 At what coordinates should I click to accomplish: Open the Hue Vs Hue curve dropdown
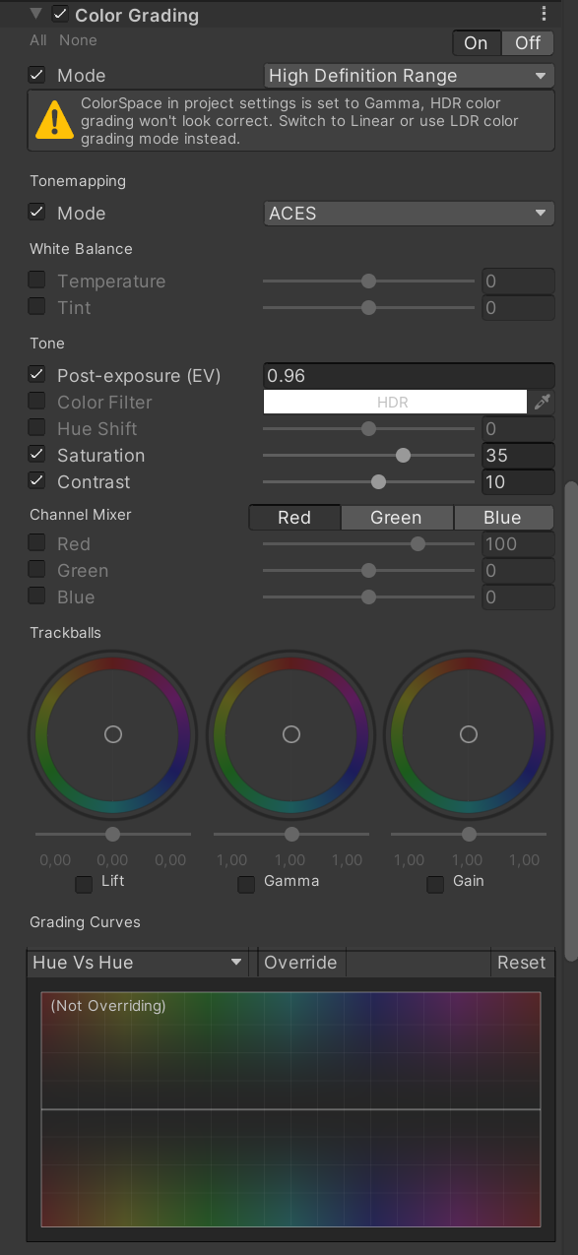click(x=138, y=963)
